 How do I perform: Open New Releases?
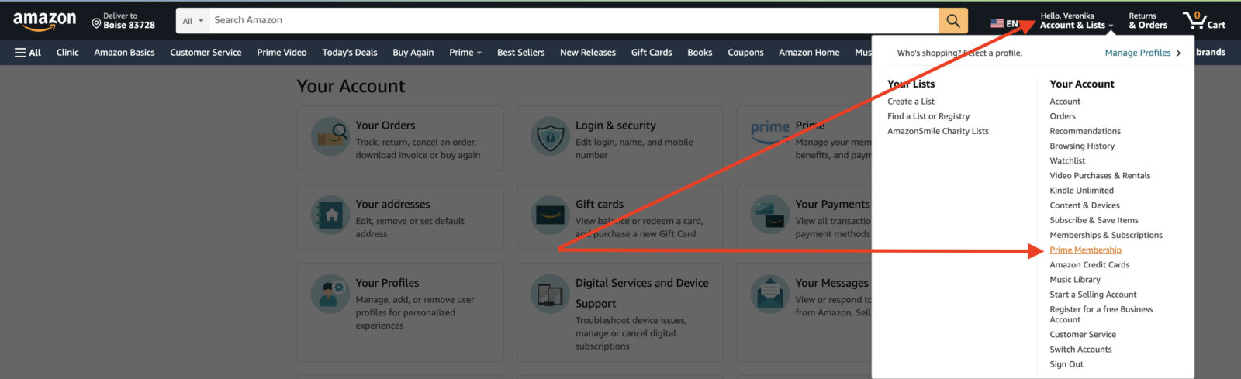588,53
